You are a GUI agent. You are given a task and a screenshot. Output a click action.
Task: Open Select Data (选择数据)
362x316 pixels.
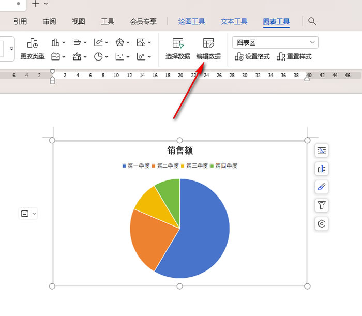pyautogui.click(x=178, y=49)
